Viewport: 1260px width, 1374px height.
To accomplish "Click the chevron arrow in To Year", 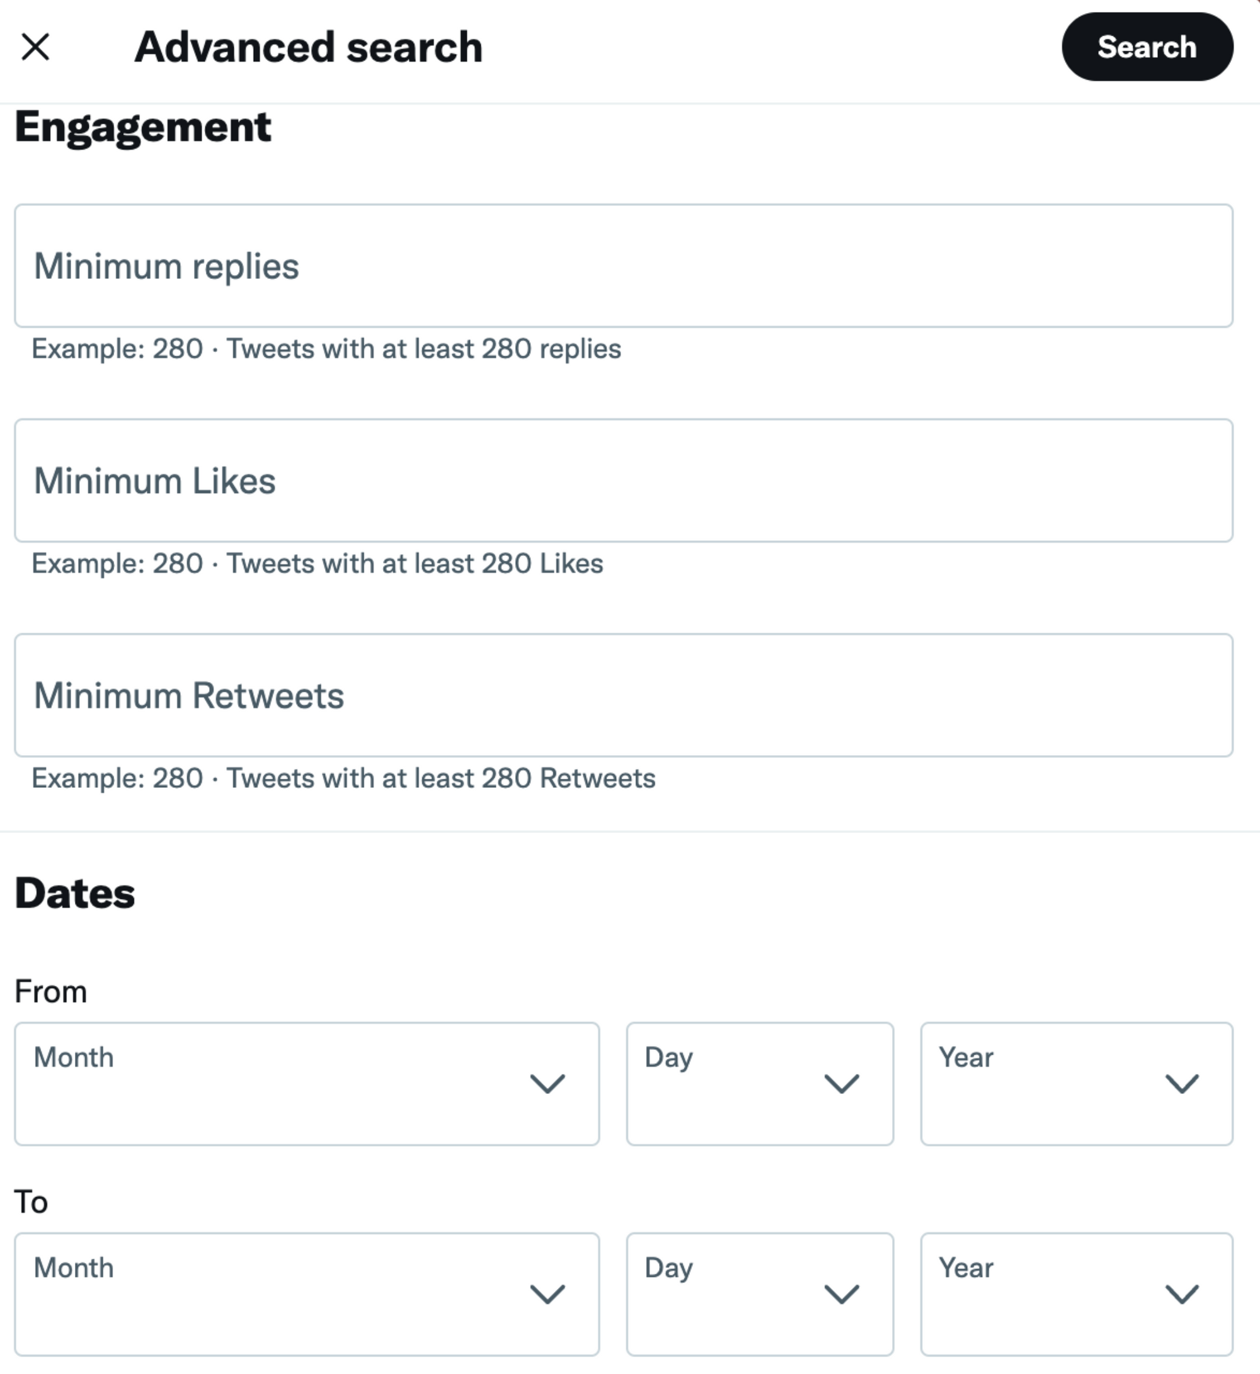I will click(1182, 1294).
